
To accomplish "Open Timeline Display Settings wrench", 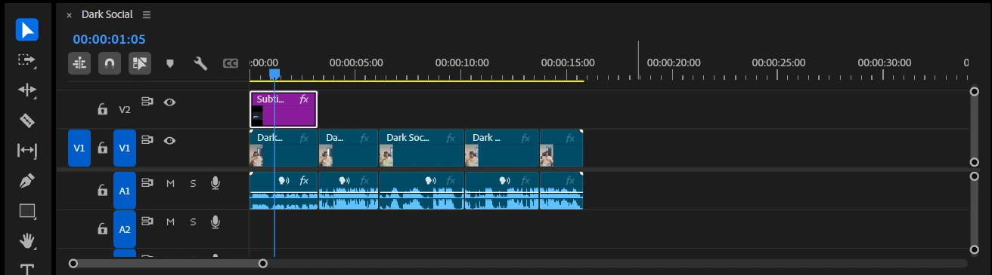I will coord(200,63).
